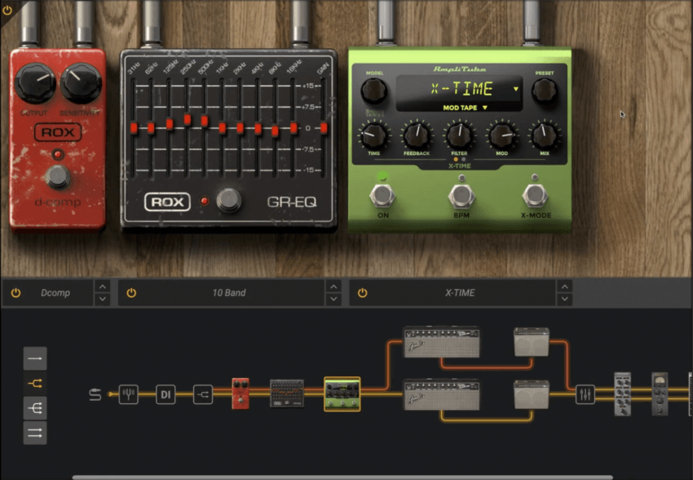The width and height of the screenshot is (693, 480).
Task: Step Dcomp model up arrow
Action: tap(102, 287)
